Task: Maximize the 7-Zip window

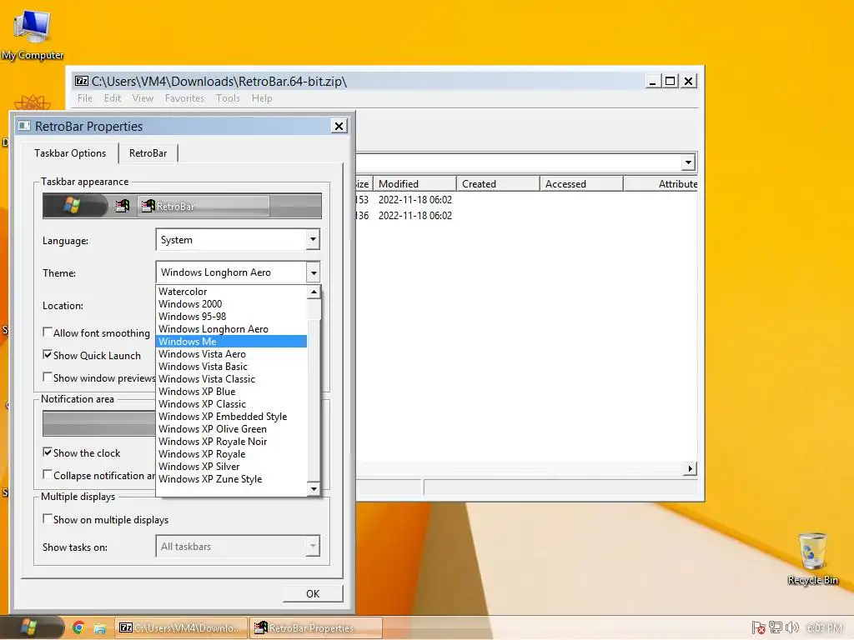Action: [x=671, y=81]
